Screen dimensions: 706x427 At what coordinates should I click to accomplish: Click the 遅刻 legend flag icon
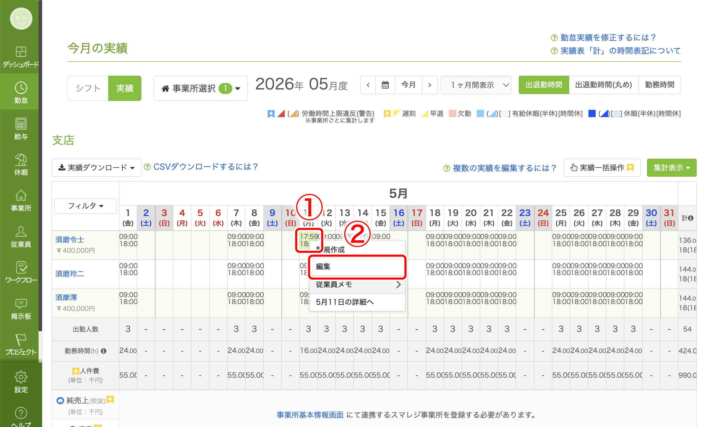397,114
